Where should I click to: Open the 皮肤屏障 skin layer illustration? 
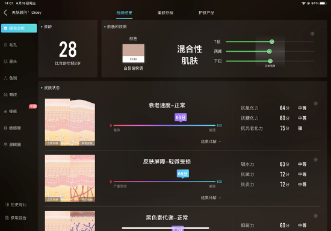coord(70,178)
